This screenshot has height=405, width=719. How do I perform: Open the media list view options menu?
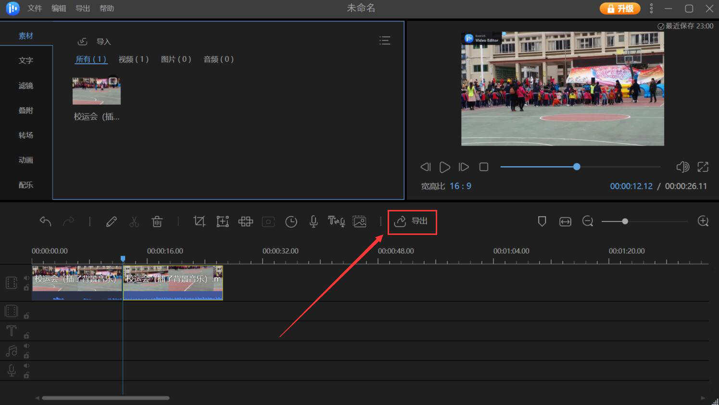click(x=385, y=40)
